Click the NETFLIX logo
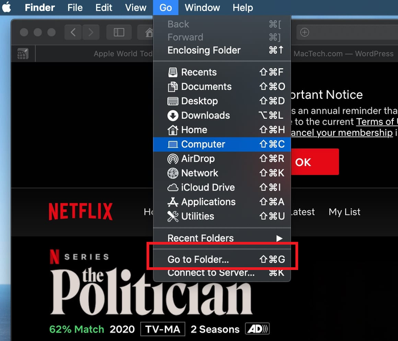Screen dimensions: 398x341 (x=81, y=211)
